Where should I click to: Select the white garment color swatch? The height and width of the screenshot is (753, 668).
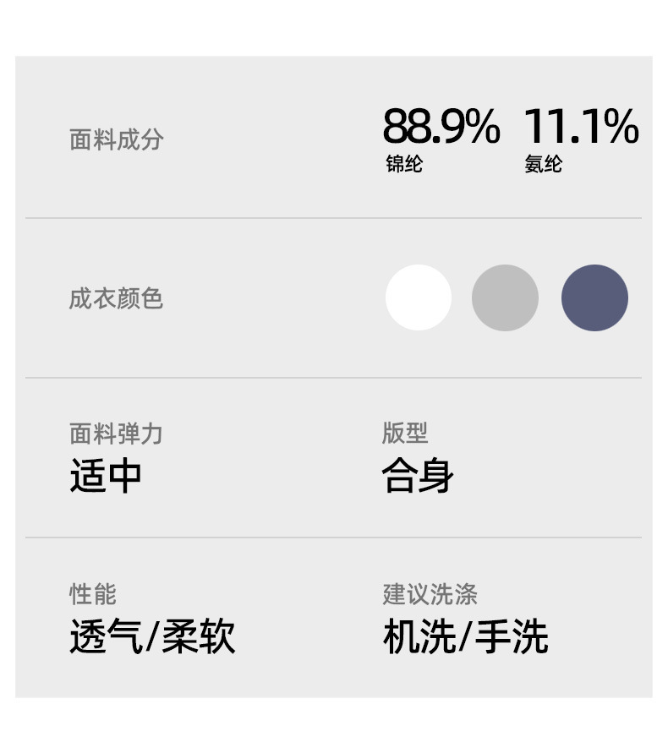419,297
